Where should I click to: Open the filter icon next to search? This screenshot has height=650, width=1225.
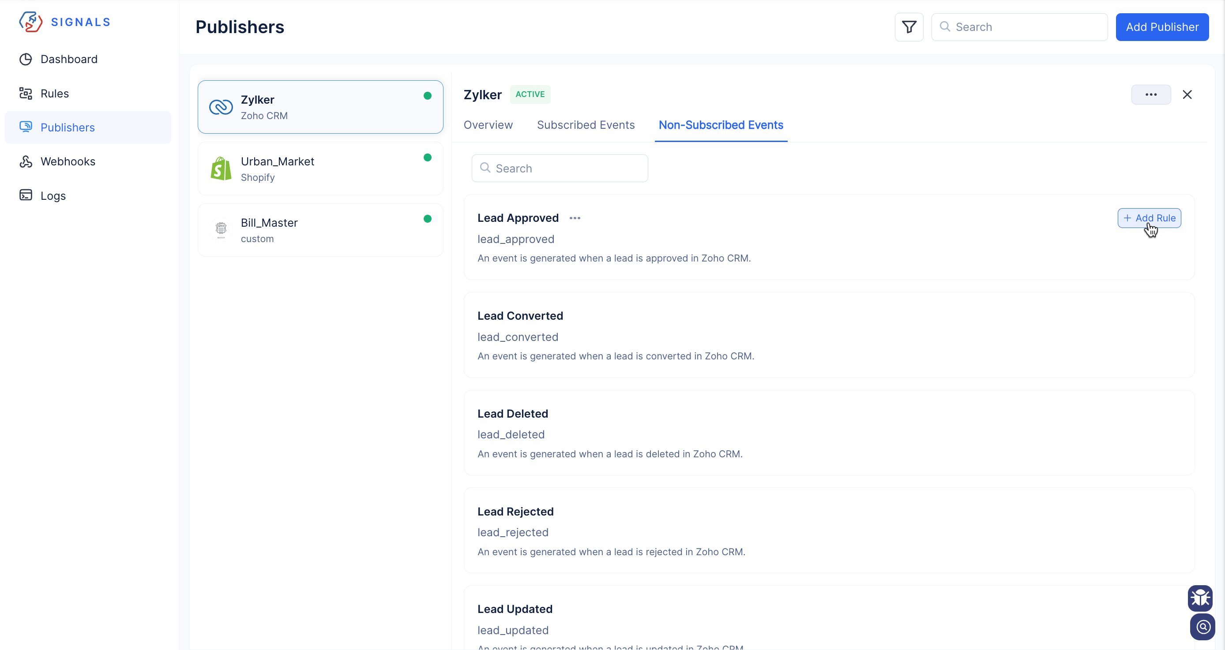pyautogui.click(x=909, y=27)
